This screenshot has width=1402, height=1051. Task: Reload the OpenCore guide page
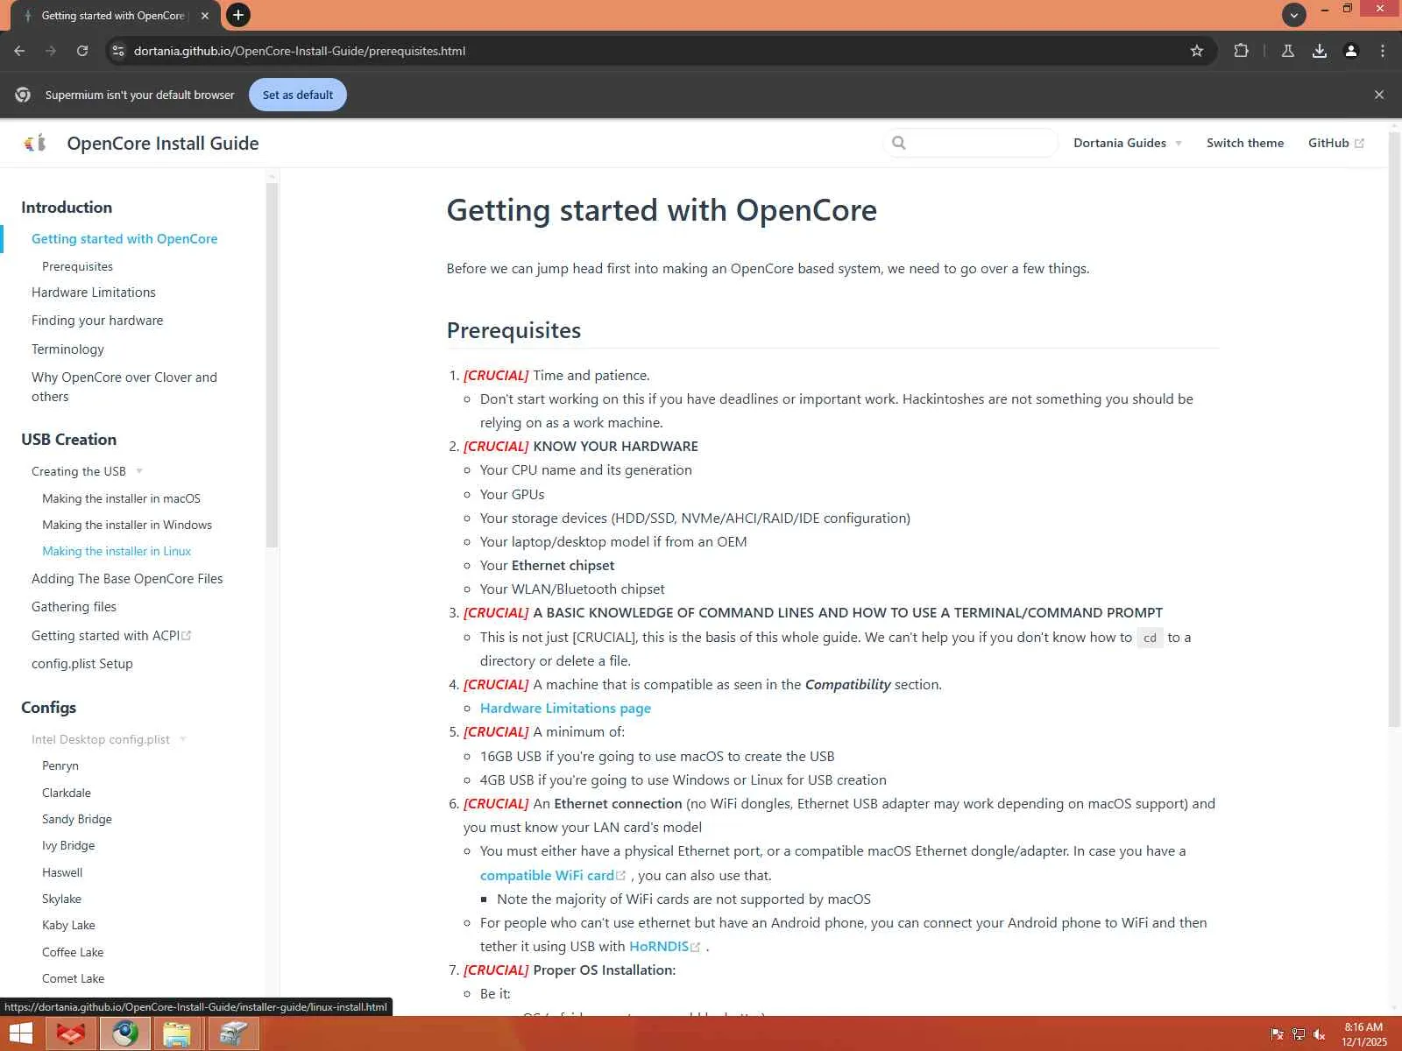(82, 51)
